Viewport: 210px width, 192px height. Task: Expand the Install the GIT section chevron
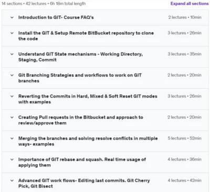click(x=12, y=33)
